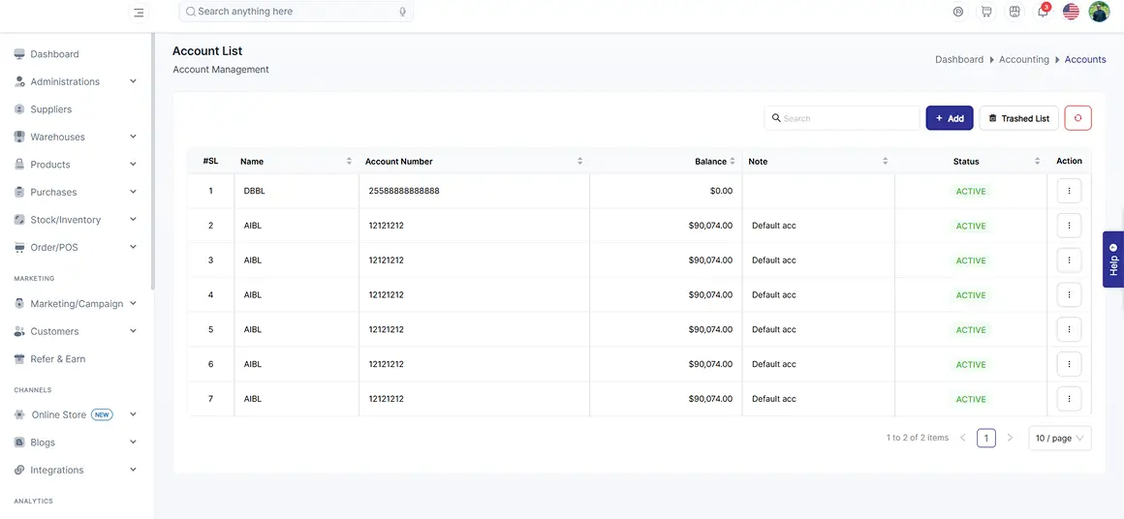This screenshot has height=519, width=1124.
Task: Click the microphone voice search icon
Action: tap(403, 13)
